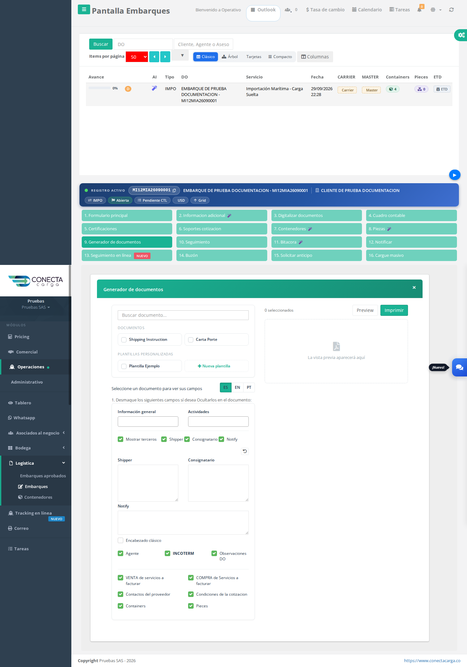Screen dimensions: 467x667
Task: Click the reset arrow icon above Consignatario
Action: (x=245, y=451)
